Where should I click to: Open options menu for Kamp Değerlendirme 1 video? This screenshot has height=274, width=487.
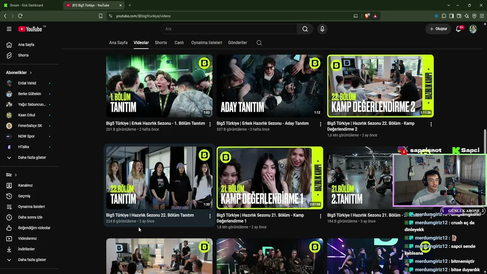click(x=320, y=216)
